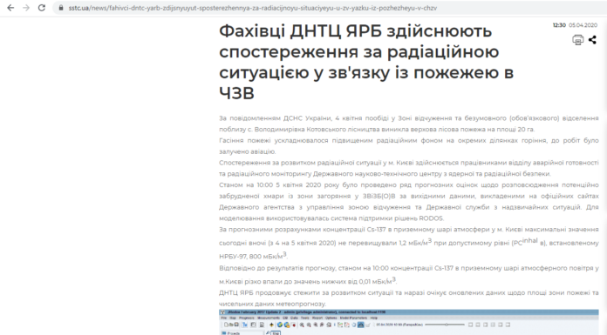This screenshot has width=607, height=335.
Task: Click the paragraph starting 'ДНТЦ ЯРБ продовжує стежити'
Action: (x=409, y=298)
